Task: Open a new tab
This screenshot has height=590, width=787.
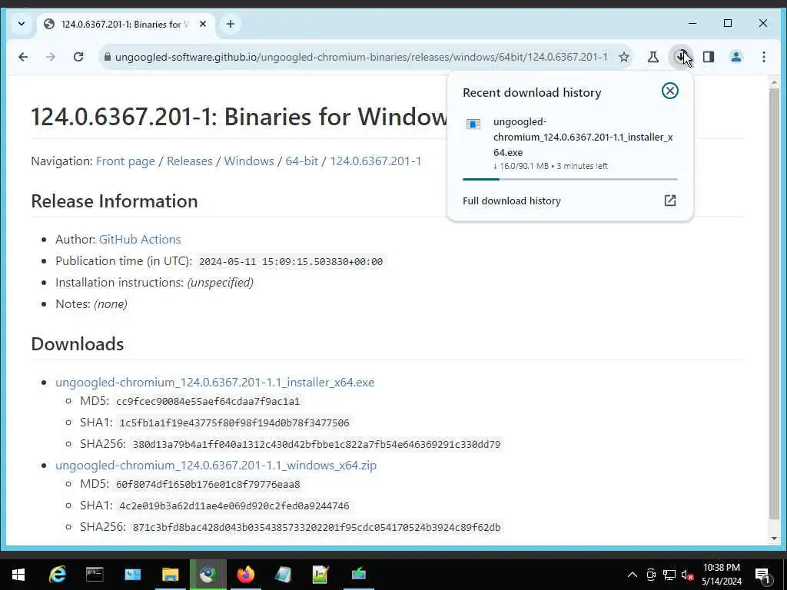Action: pyautogui.click(x=231, y=24)
